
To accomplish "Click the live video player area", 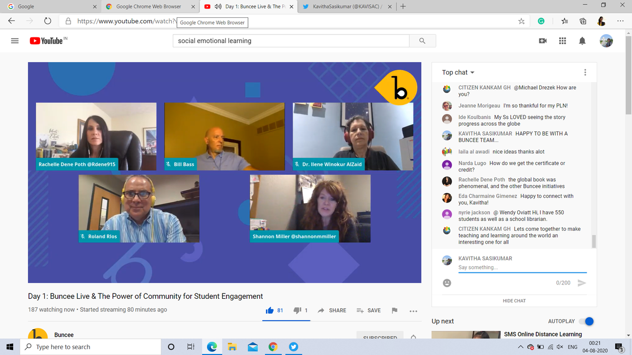I will tap(224, 173).
